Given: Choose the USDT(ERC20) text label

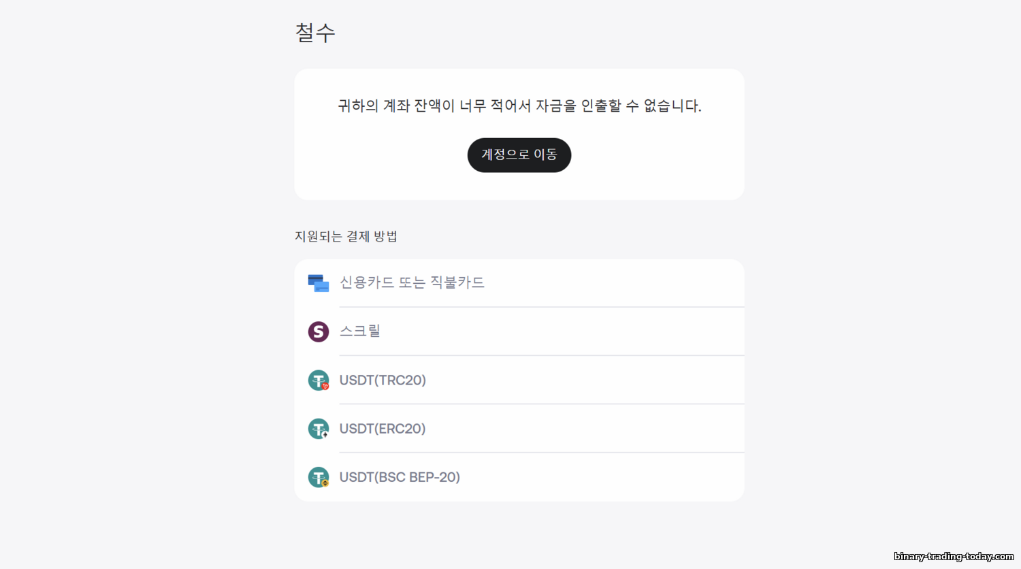Looking at the screenshot, I should tap(383, 429).
